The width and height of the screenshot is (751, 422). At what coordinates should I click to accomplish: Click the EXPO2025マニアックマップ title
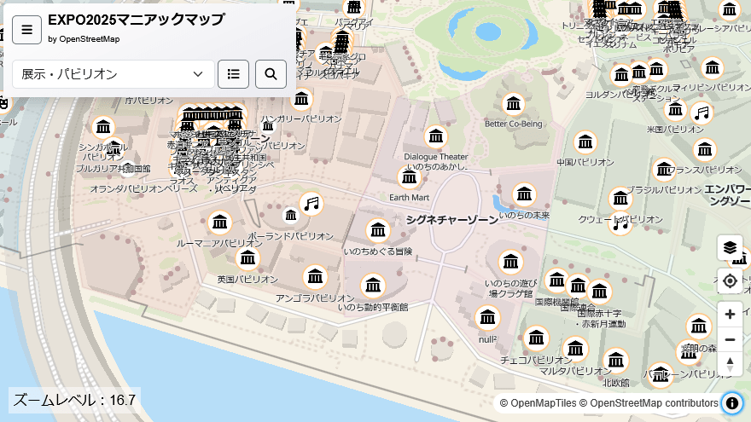click(x=137, y=20)
